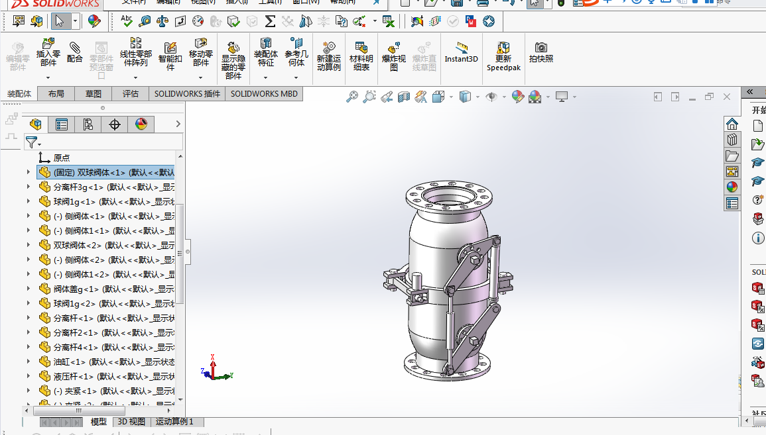Open dropdown arrow under Move Component
The image size is (766, 435).
200,77
